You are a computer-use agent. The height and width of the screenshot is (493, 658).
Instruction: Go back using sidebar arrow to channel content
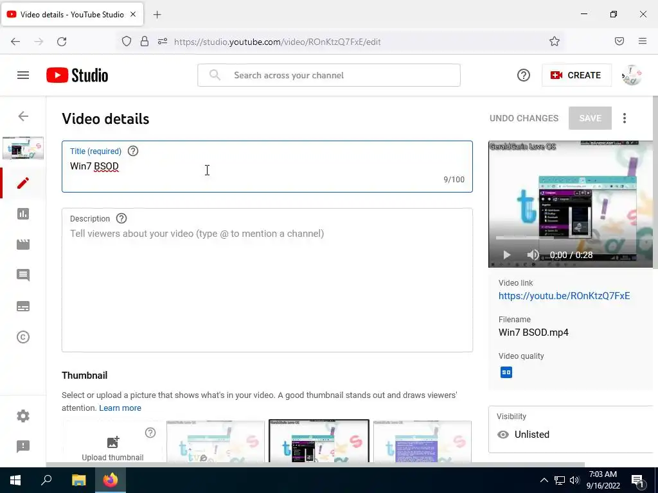click(24, 116)
